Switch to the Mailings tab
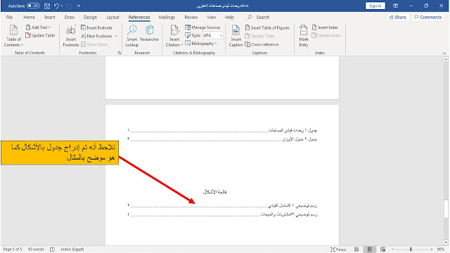450x253 pixels. tap(167, 17)
